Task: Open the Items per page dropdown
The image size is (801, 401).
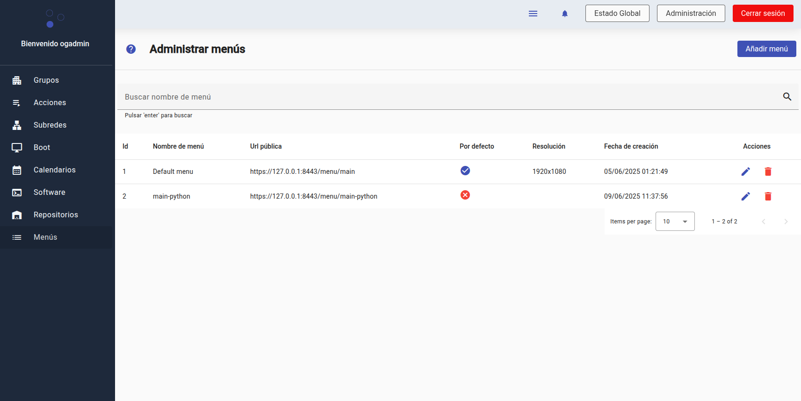Action: pyautogui.click(x=675, y=222)
